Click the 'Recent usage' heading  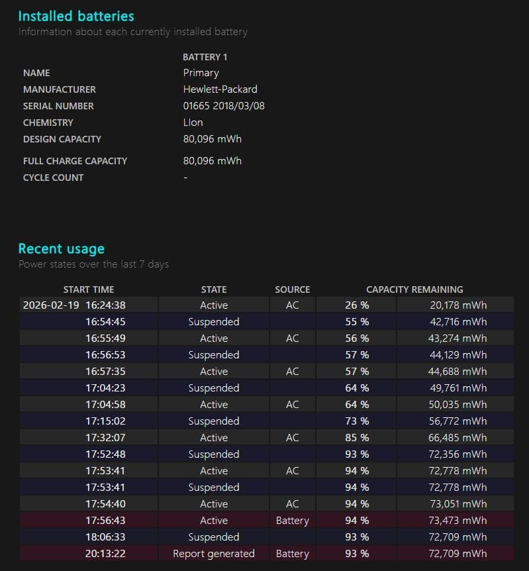coord(61,248)
